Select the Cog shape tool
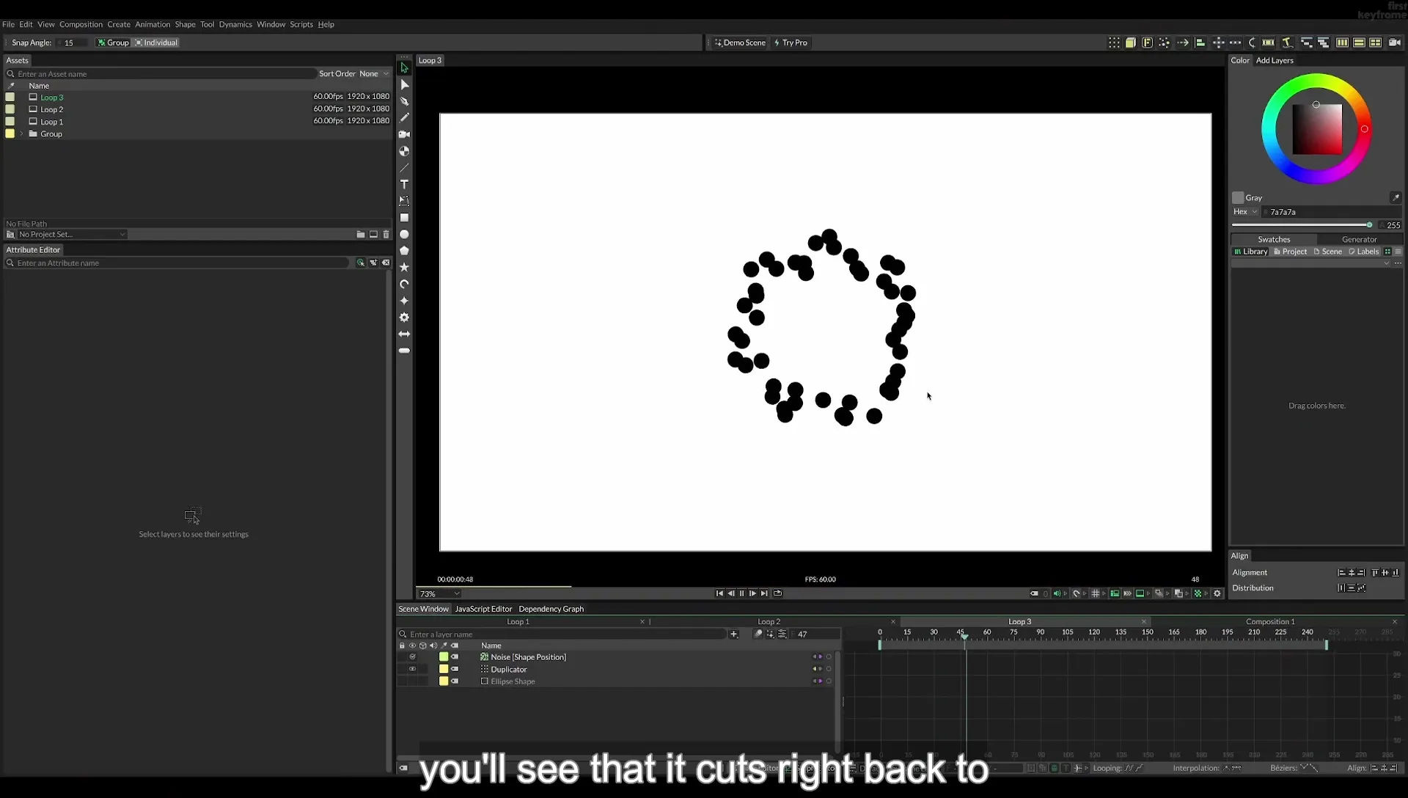Screen dimensions: 1408x798 [x=404, y=318]
